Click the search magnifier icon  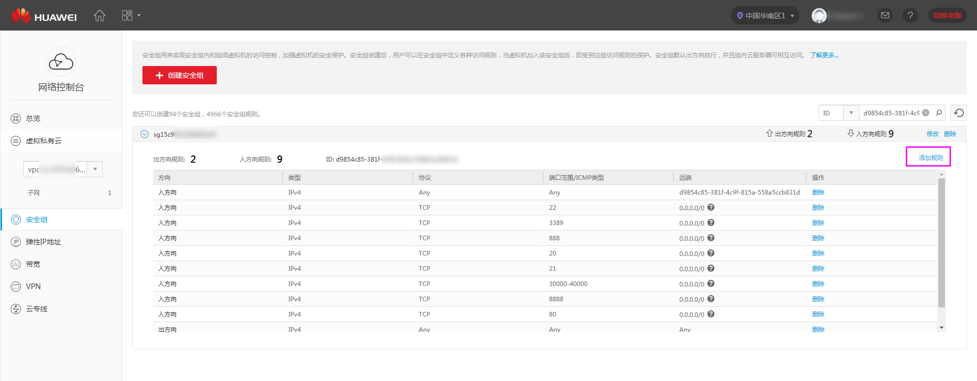click(x=939, y=113)
